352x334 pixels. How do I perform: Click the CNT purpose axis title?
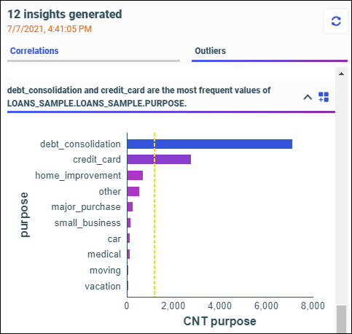[220, 321]
